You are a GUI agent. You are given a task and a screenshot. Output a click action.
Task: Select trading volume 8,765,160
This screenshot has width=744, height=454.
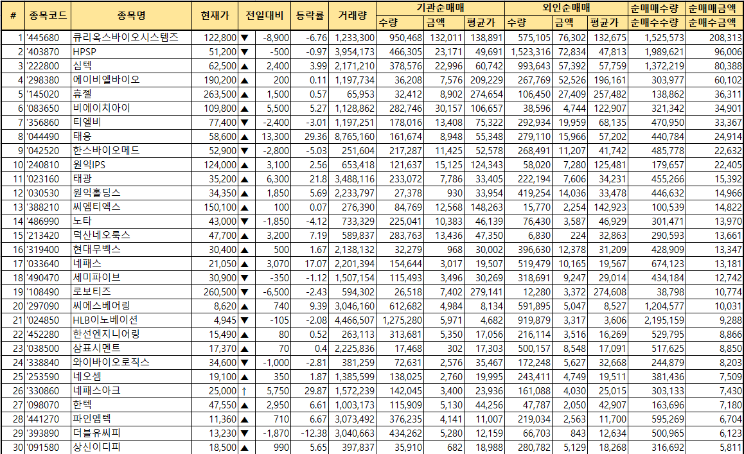[x=355, y=137]
